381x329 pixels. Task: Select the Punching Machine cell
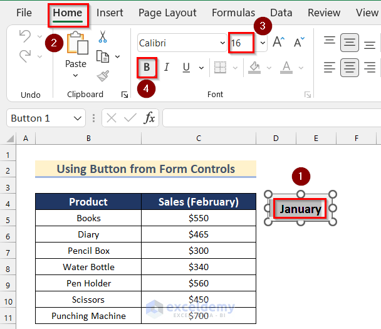point(88,316)
